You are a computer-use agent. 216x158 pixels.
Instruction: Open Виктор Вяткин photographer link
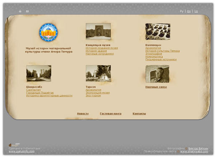pos(198,148)
